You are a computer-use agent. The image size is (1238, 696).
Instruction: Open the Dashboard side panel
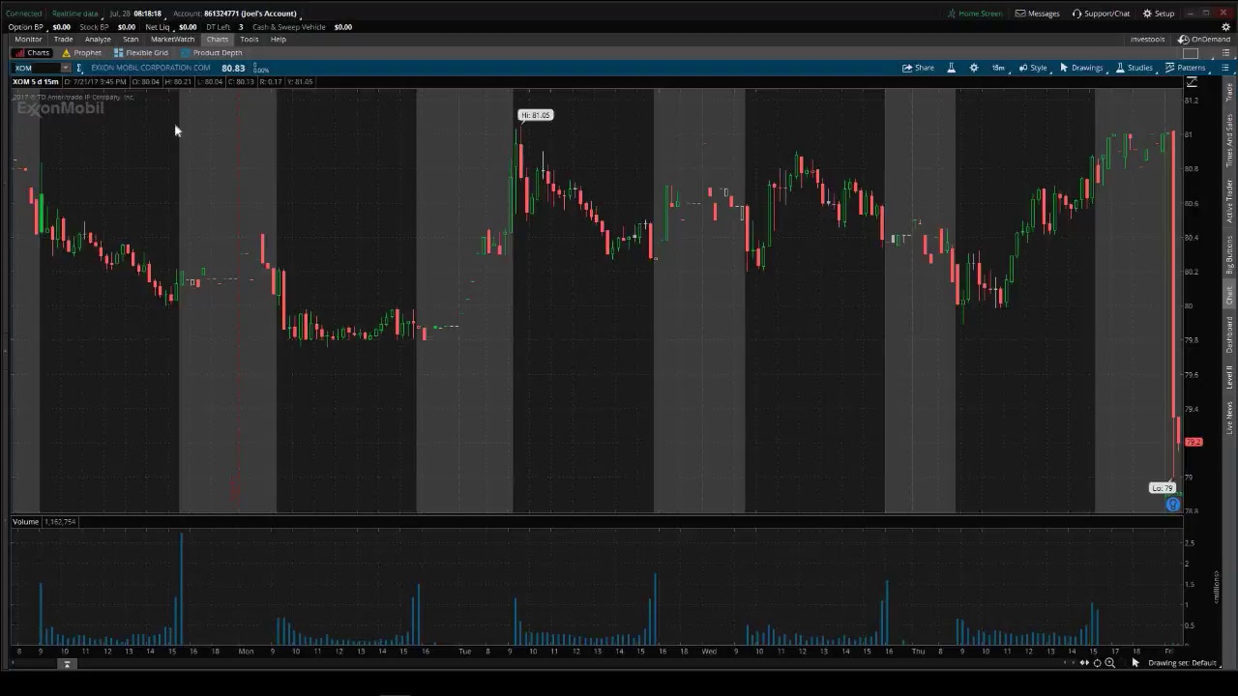pos(1229,334)
